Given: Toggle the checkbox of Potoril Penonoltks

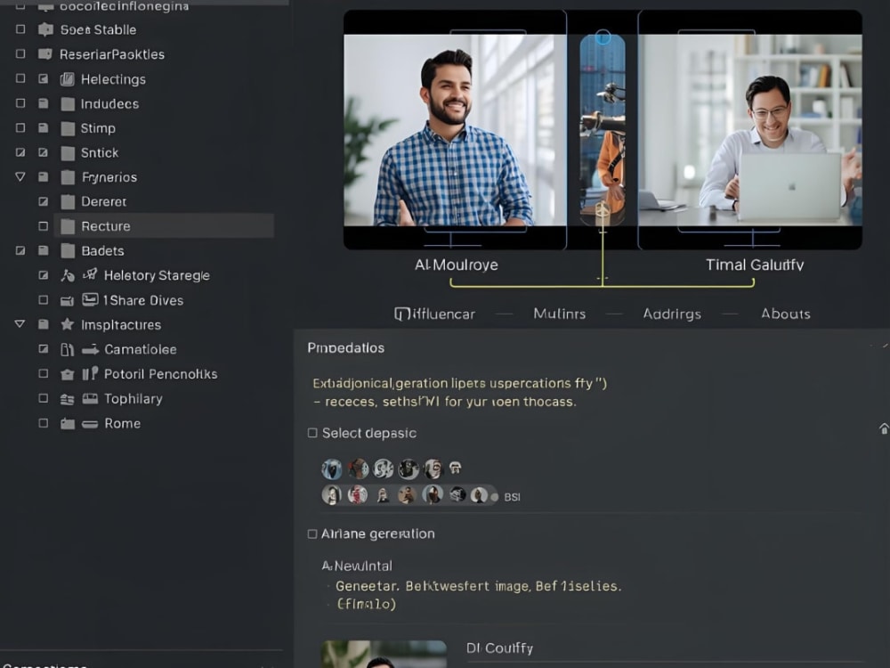Looking at the screenshot, I should (43, 373).
